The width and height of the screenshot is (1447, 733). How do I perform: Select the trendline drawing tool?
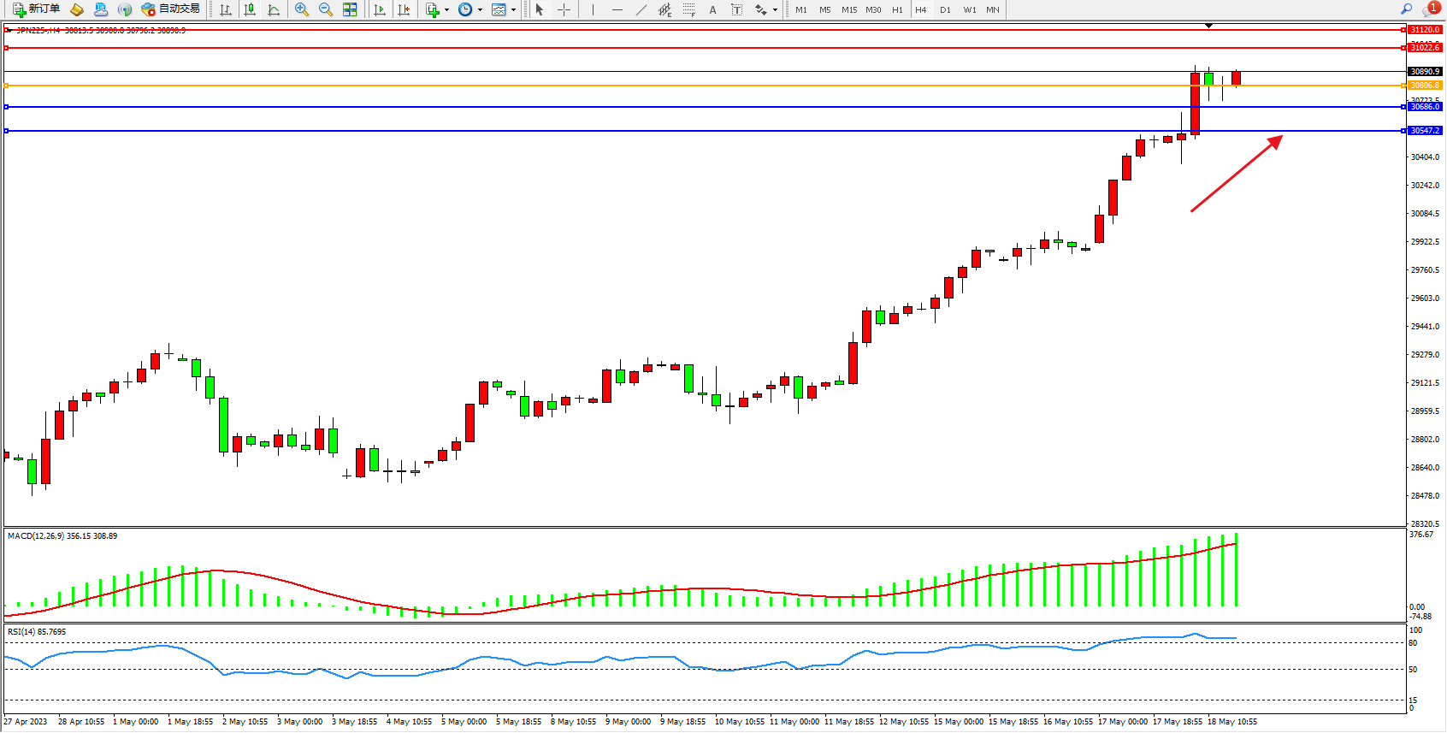pos(641,9)
